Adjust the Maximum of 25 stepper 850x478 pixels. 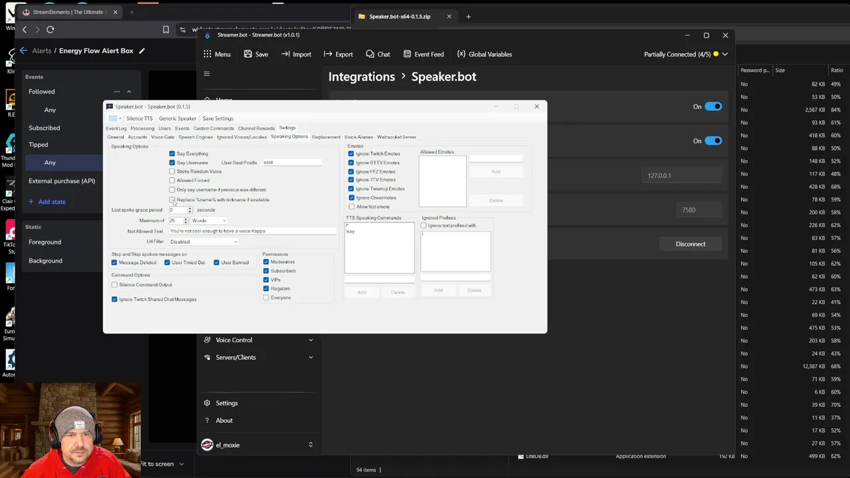(x=186, y=220)
